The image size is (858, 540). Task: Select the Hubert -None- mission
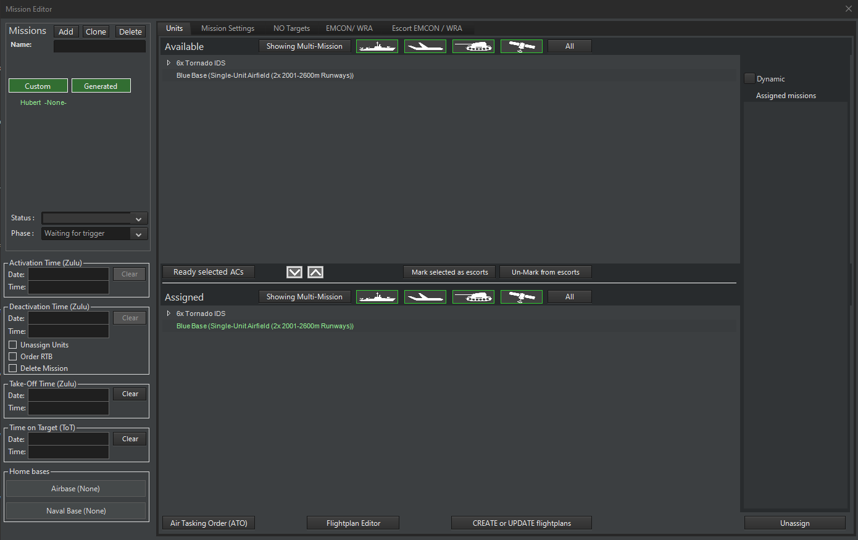click(x=43, y=102)
